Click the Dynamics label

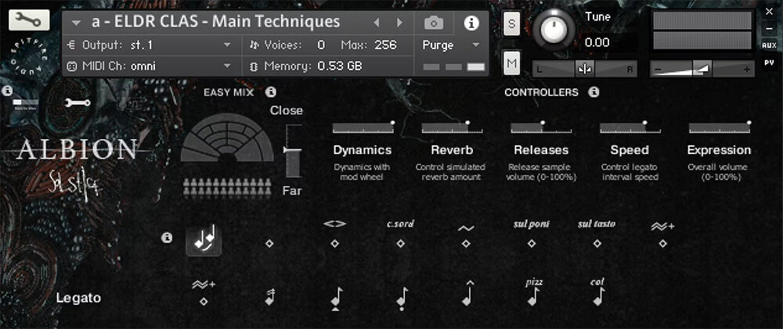(363, 150)
